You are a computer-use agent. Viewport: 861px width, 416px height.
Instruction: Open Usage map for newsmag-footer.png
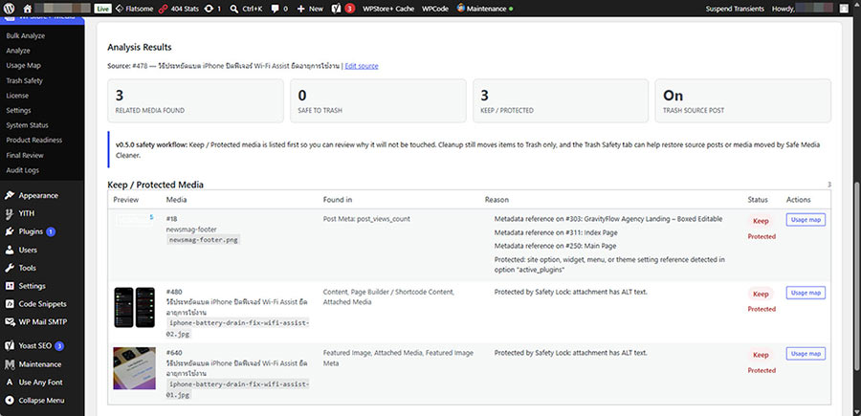[806, 220]
